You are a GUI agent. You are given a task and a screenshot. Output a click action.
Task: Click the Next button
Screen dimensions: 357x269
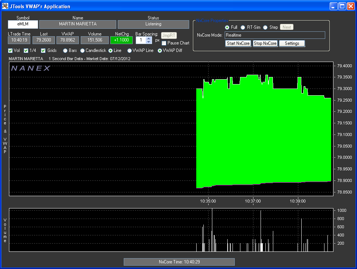(x=287, y=27)
